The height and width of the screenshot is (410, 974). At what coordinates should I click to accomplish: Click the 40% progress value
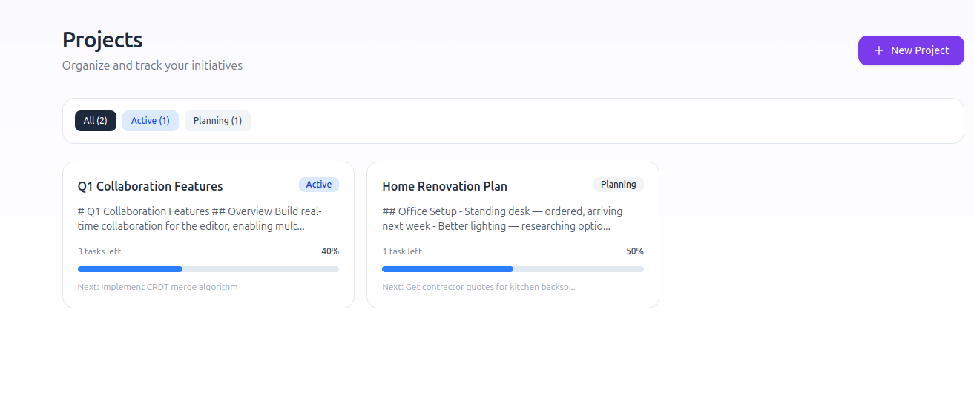[330, 251]
